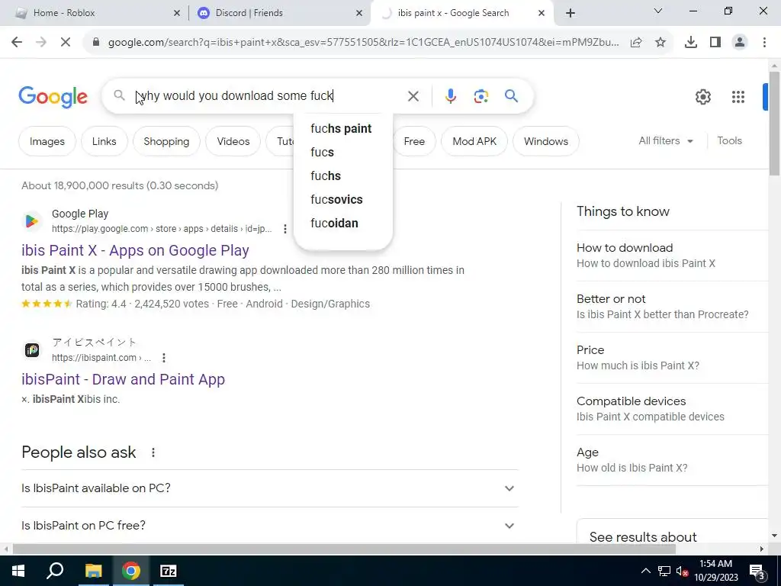
Task: Select the Windows filter chip
Action: coord(546,141)
